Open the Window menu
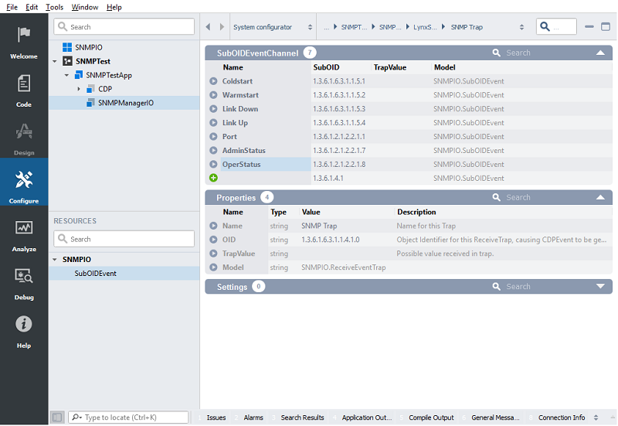The height and width of the screenshot is (426, 618). pyautogui.click(x=85, y=7)
